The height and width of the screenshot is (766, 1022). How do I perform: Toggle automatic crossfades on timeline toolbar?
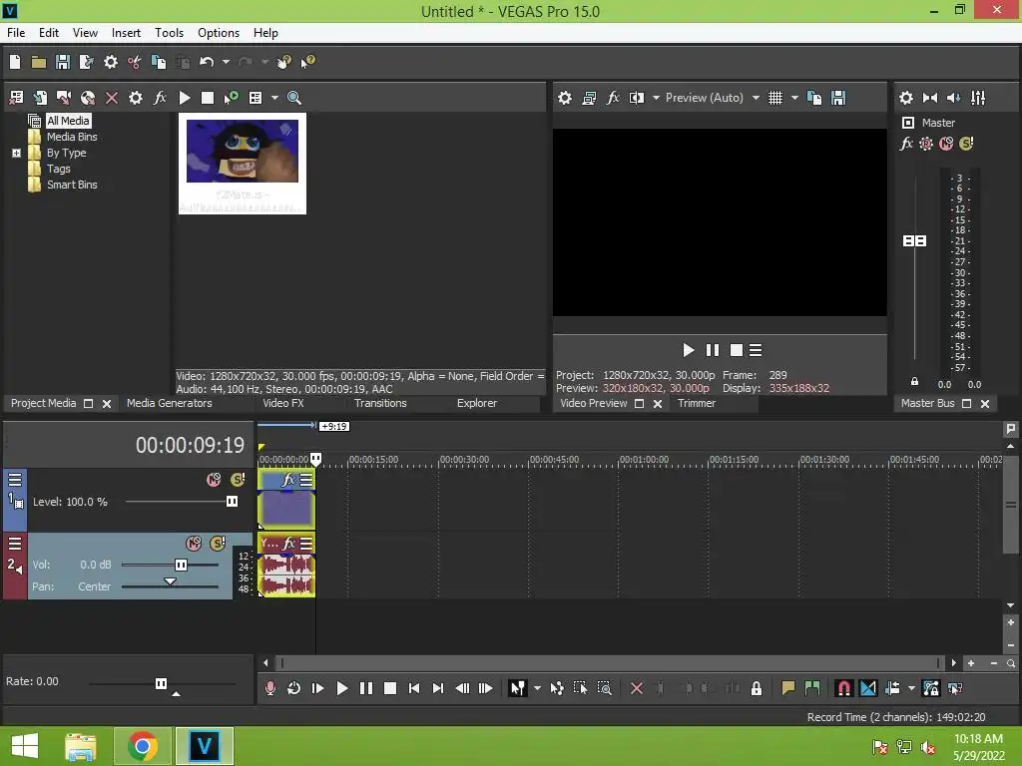click(868, 688)
